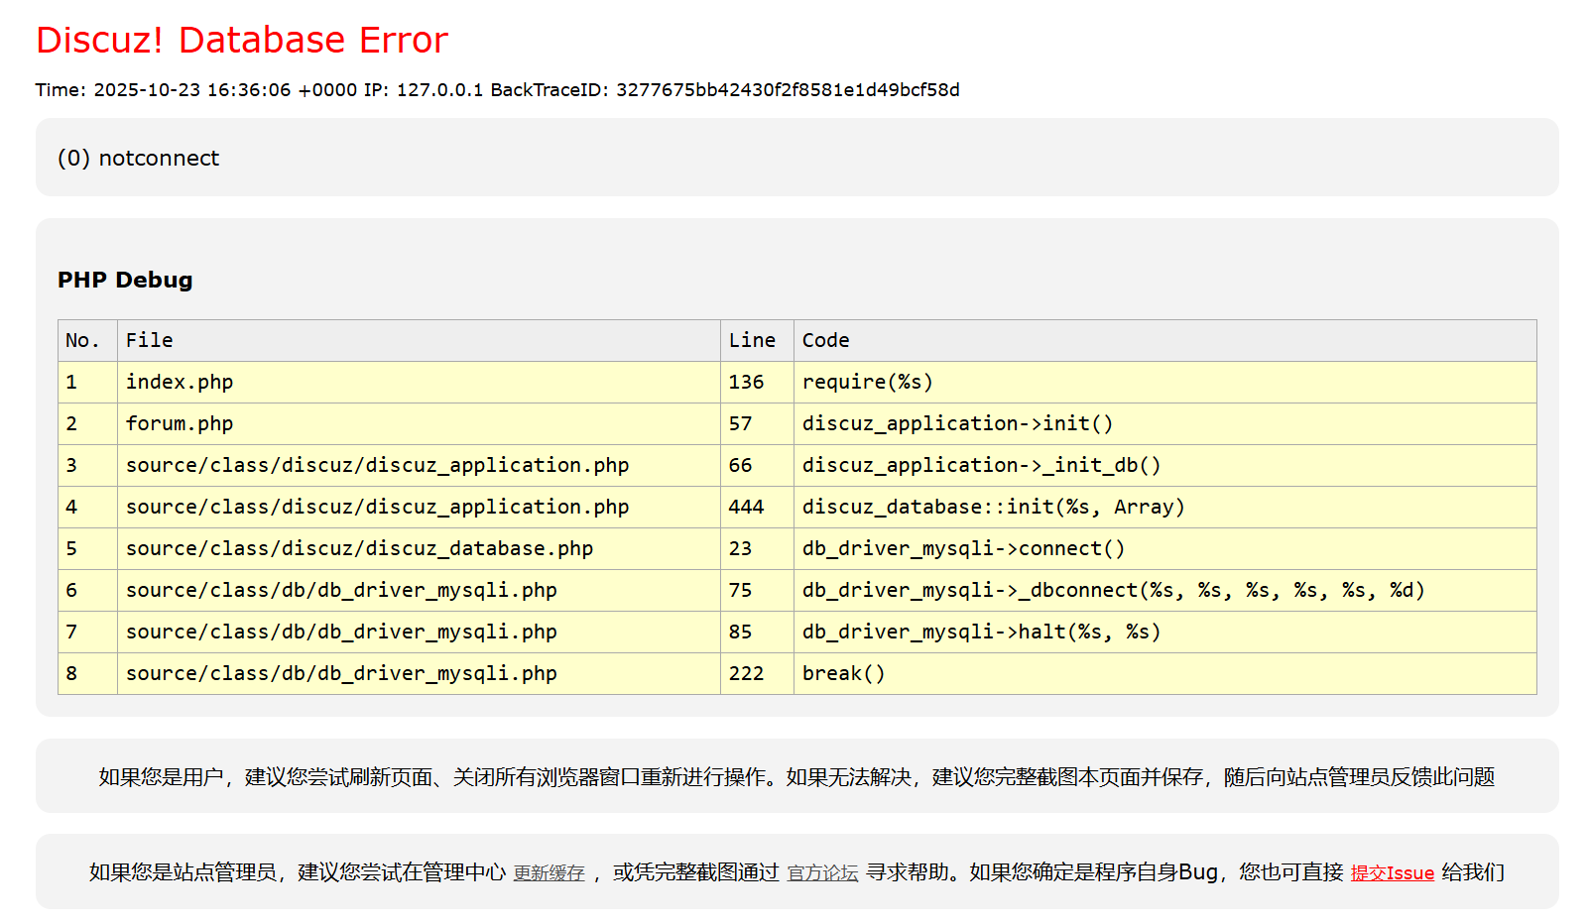The image size is (1589, 922).
Task: Click the Discuz! Database Error title
Action: [x=242, y=41]
